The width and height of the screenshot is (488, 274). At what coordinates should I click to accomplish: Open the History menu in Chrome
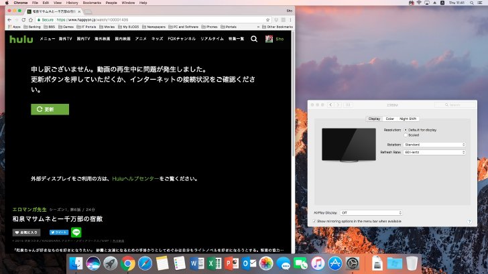pyautogui.click(x=72, y=3)
